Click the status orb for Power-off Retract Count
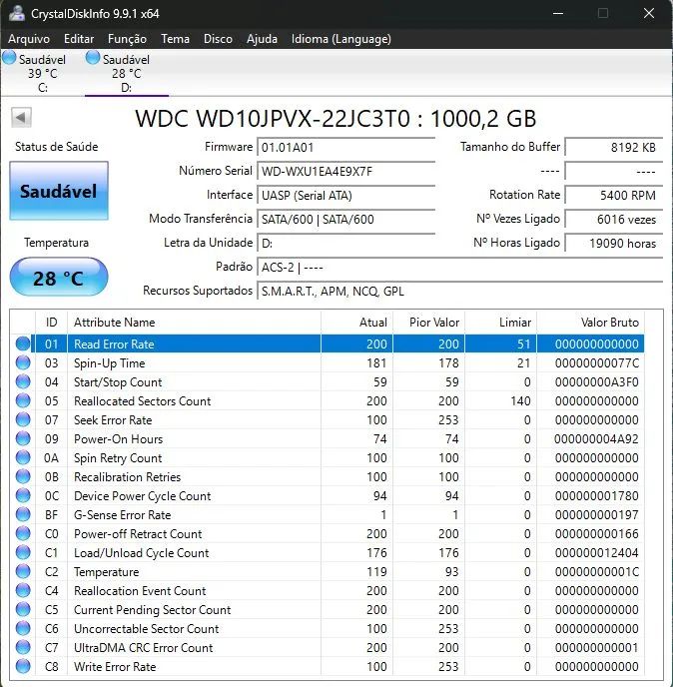Screen dimensions: 673x687 (x=23, y=533)
